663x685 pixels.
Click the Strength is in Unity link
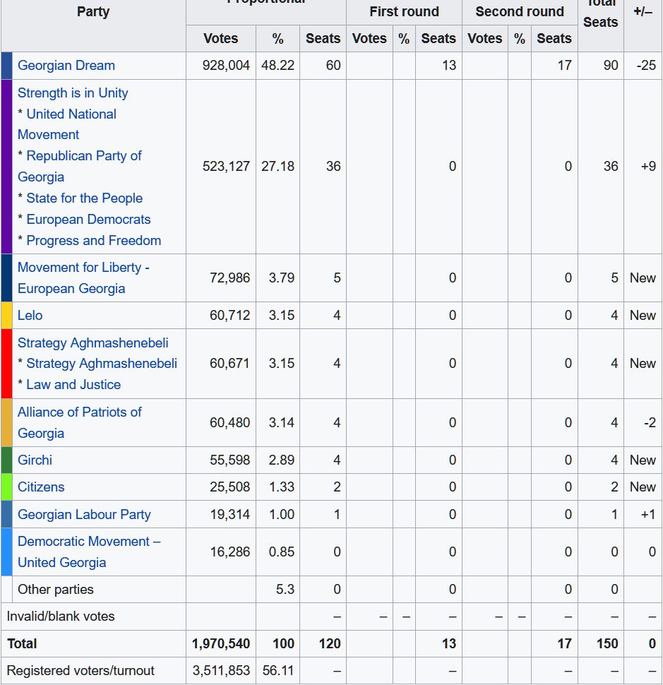pyautogui.click(x=73, y=93)
